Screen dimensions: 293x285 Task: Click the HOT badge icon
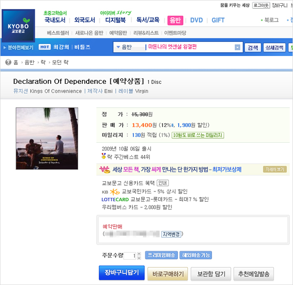tap(44, 47)
